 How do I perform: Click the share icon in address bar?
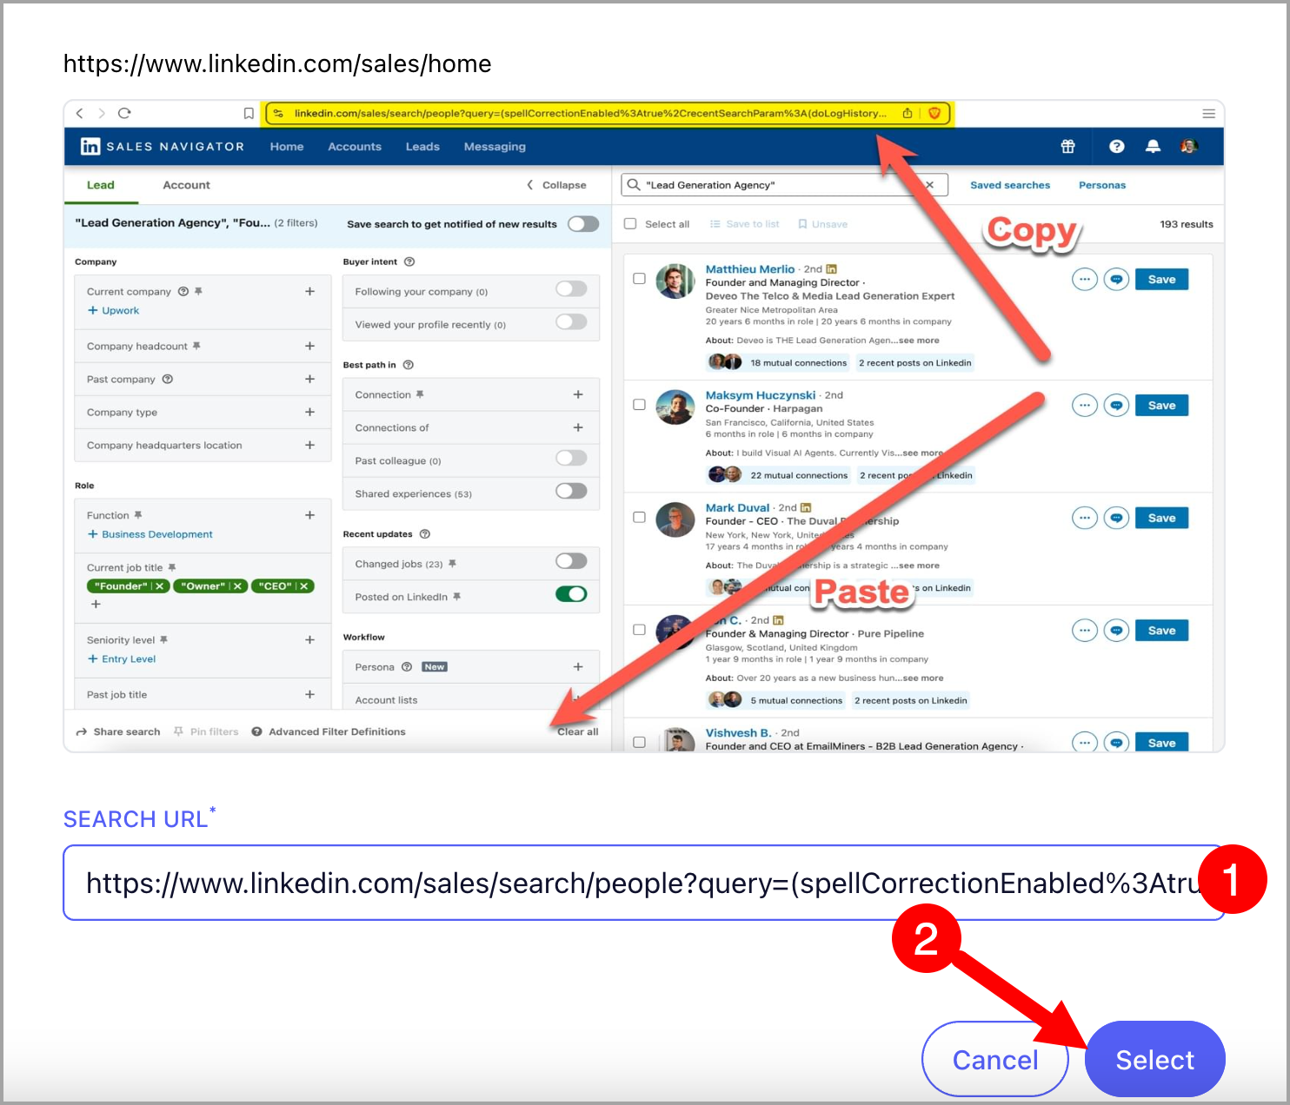click(x=908, y=113)
